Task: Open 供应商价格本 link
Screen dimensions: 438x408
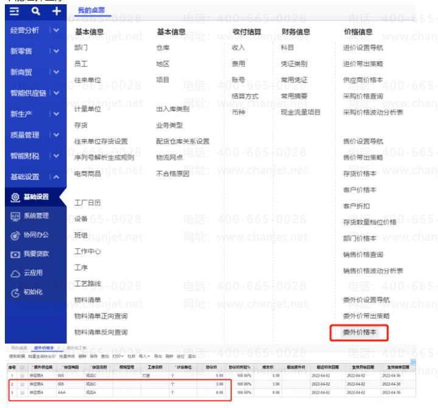Action: click(363, 80)
